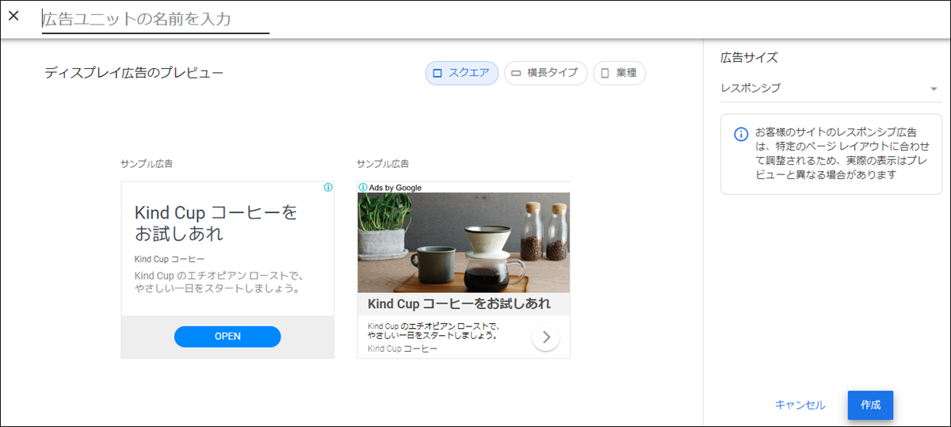Click the wide rectangle icon in 横長タイプ chip
Image resolution: width=951 pixels, height=427 pixels.
click(x=516, y=74)
